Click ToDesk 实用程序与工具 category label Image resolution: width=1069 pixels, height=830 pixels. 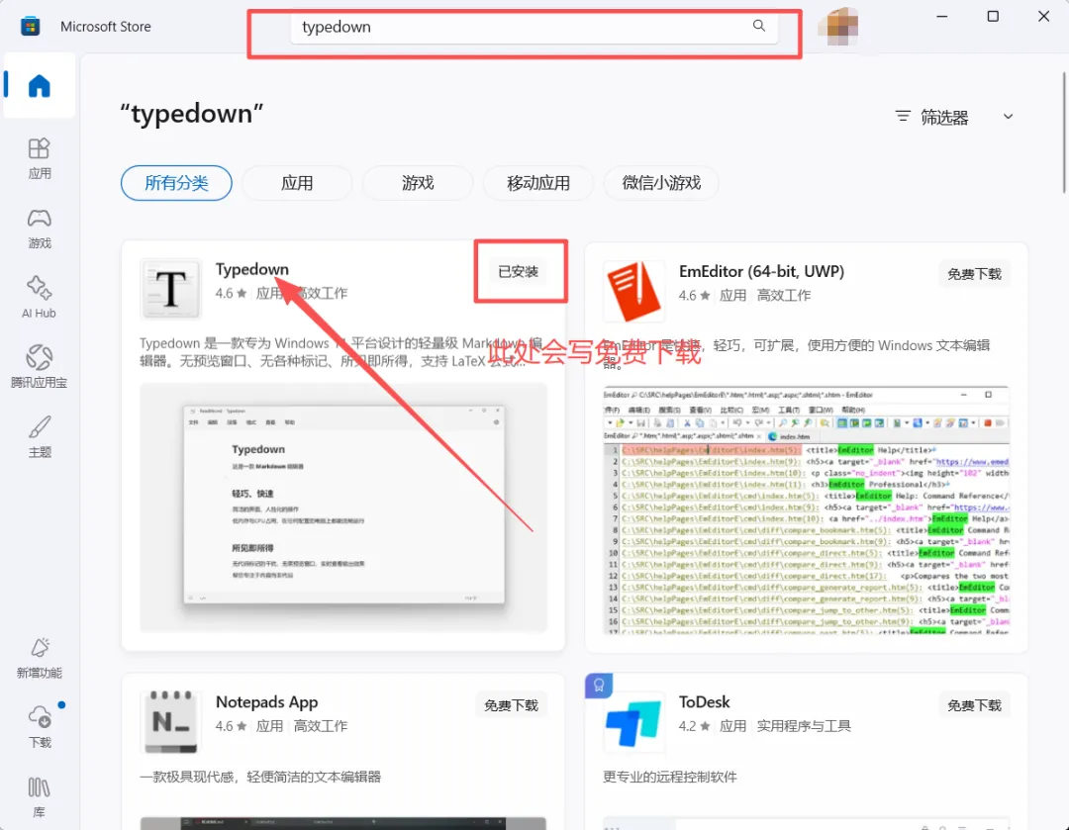[804, 726]
